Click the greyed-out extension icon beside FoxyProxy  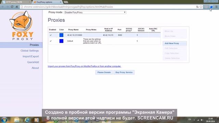pos(206,7)
